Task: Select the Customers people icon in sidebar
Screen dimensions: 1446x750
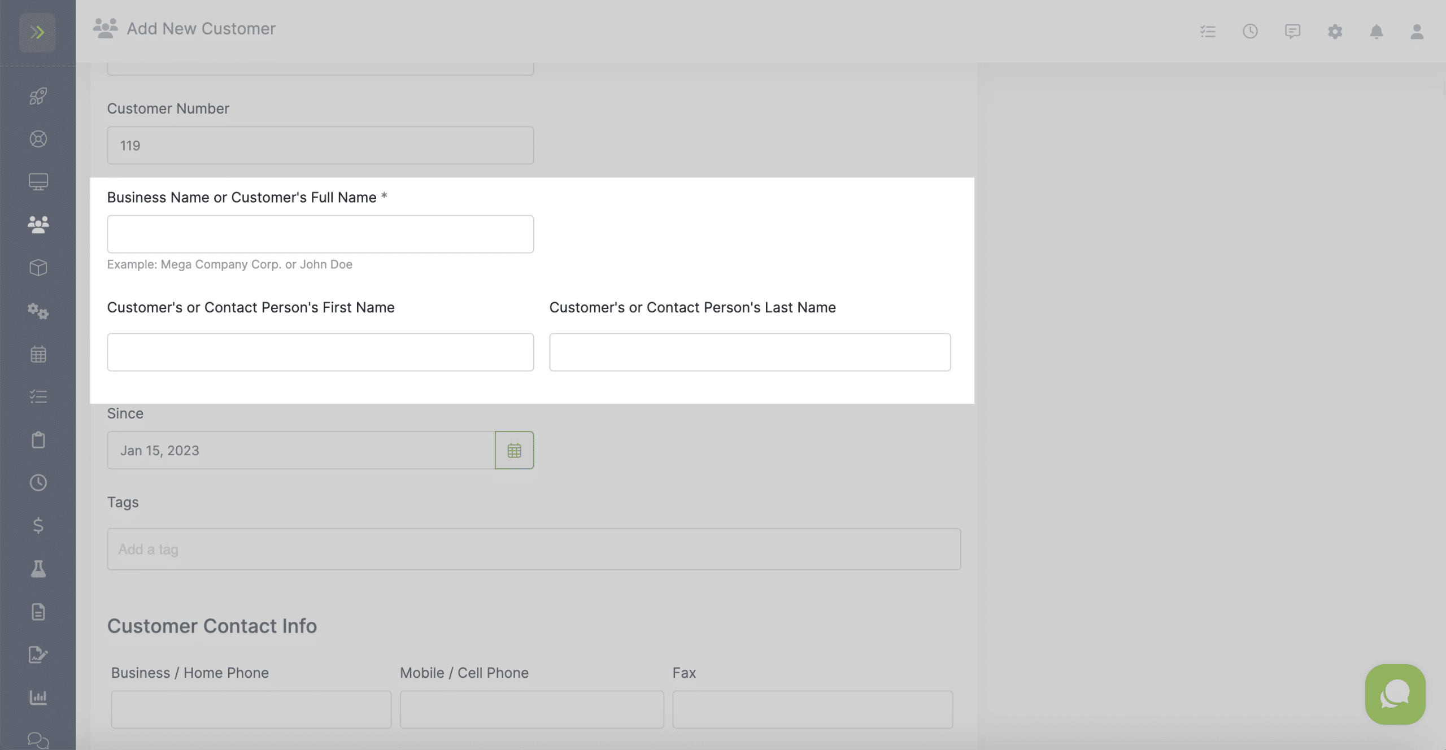Action: click(38, 224)
